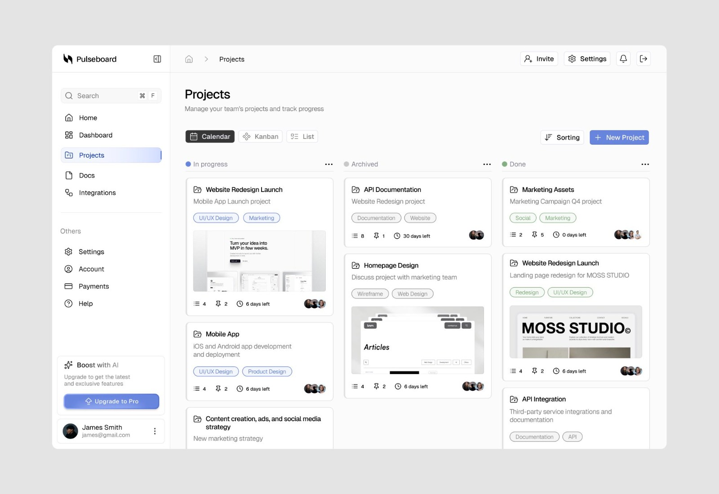Click Upgrade to Pro

click(x=111, y=401)
